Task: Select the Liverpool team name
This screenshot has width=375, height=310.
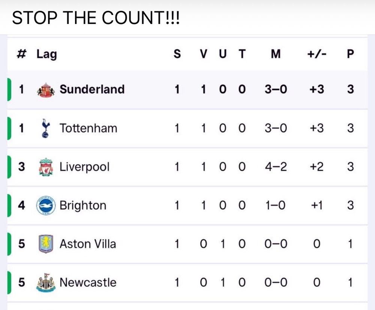Action: 84,167
